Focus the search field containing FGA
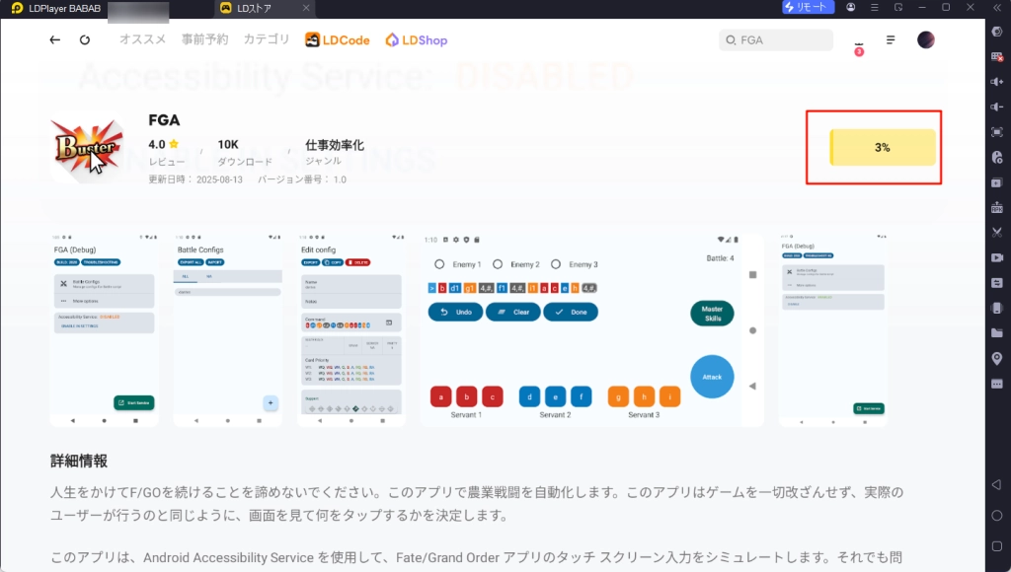Image resolution: width=1011 pixels, height=572 pixels. tap(776, 39)
